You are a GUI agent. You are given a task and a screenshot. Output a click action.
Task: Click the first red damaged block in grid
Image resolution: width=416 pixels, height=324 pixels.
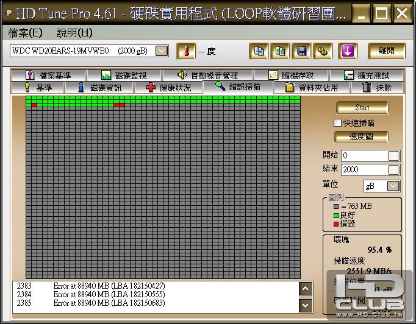click(x=34, y=105)
